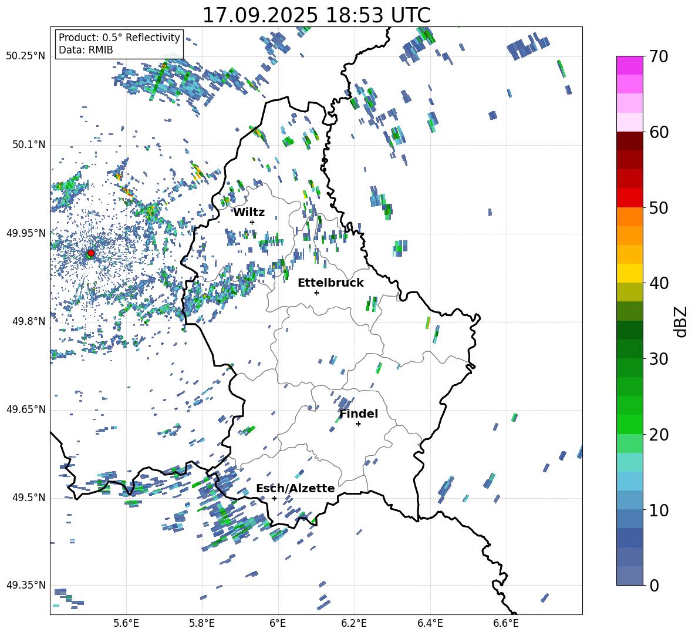
Task: Click the dark green 30 dBZ colorbar segment
Action: (x=629, y=349)
